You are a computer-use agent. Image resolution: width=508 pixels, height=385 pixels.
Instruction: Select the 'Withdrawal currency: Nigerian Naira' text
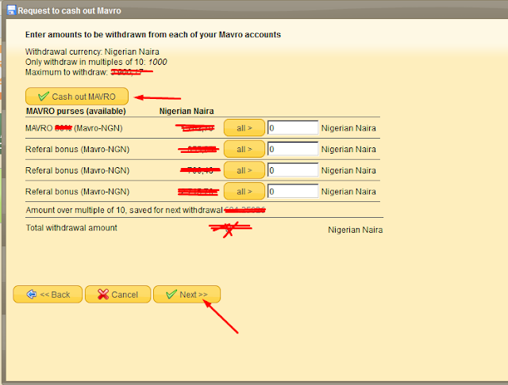(x=92, y=51)
